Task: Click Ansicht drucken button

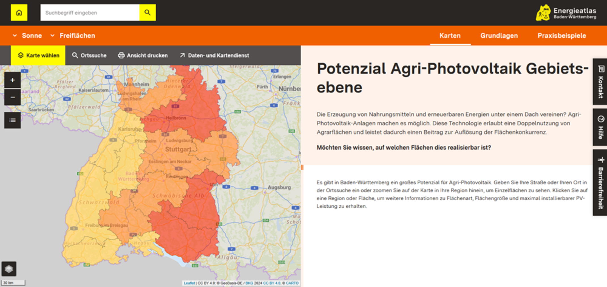Action: tap(143, 55)
